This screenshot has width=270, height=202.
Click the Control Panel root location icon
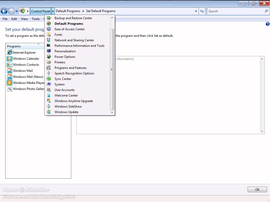click(22, 11)
